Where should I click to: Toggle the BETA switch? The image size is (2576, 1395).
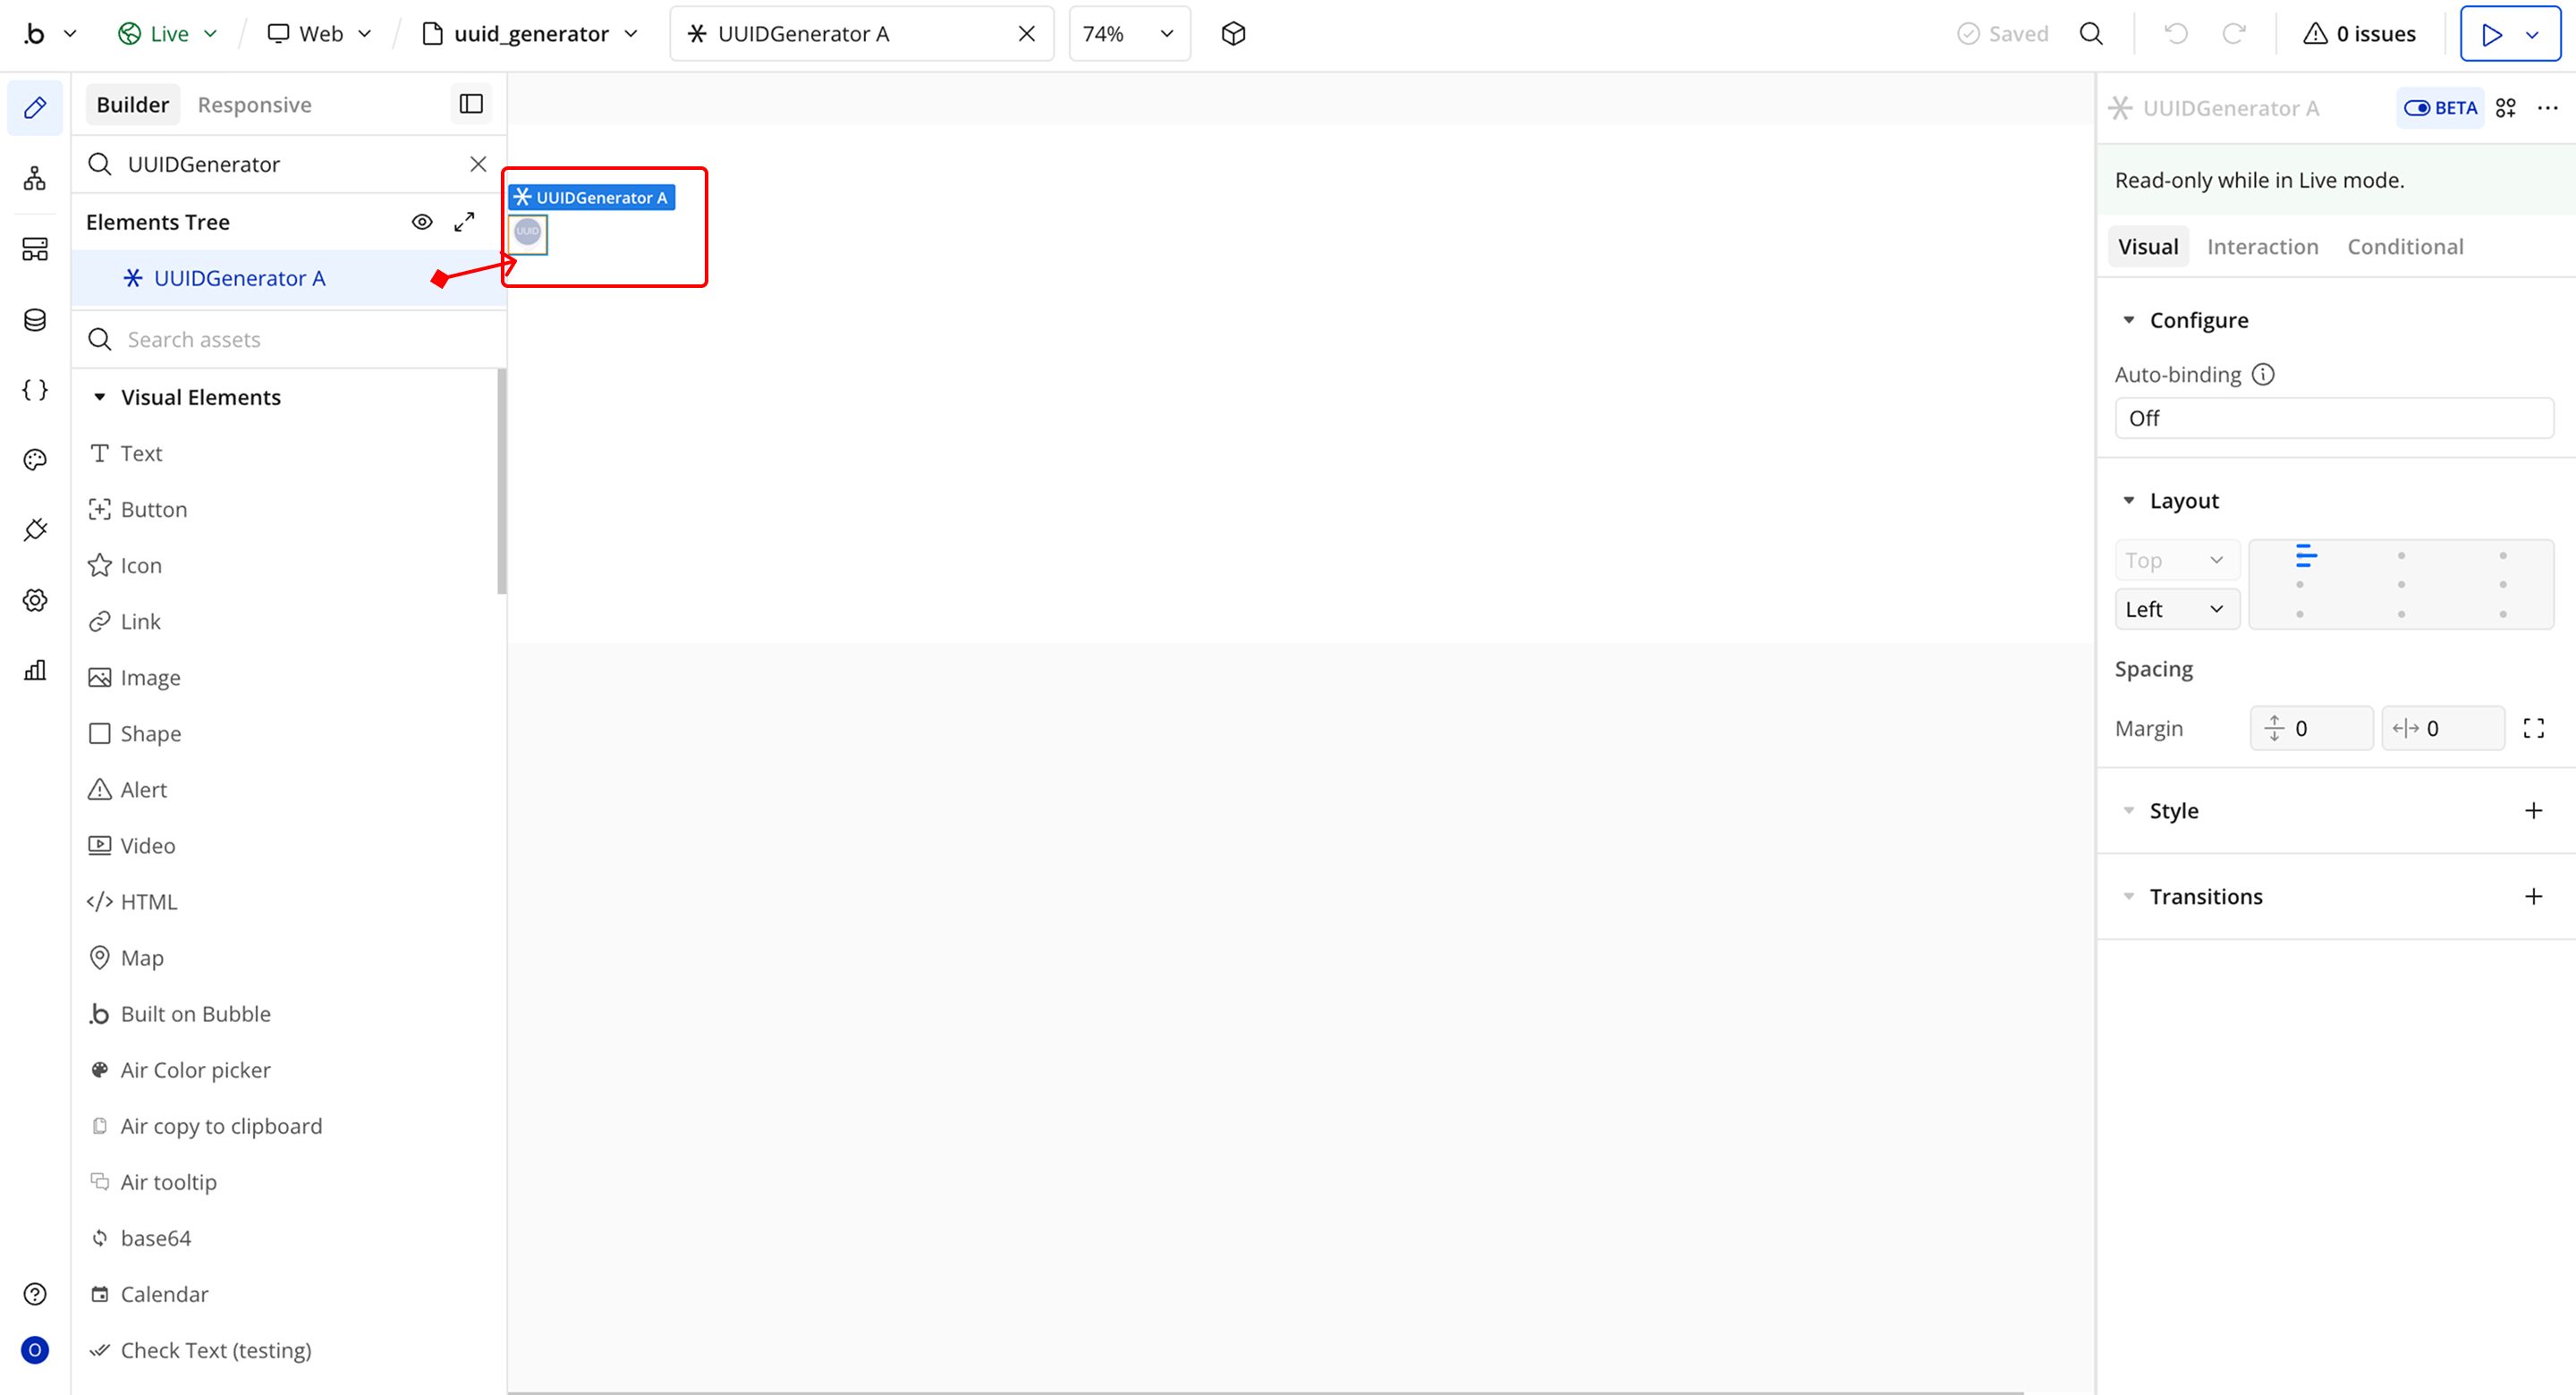[x=2440, y=108]
